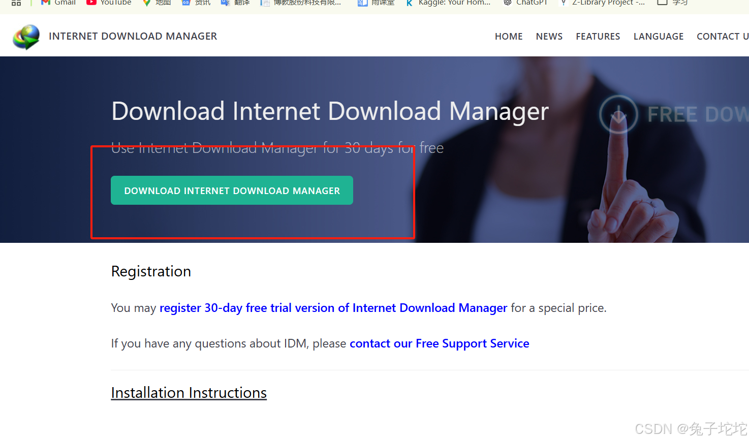749x442 pixels.
Task: Click the Installation Instructions heading
Action: point(189,393)
